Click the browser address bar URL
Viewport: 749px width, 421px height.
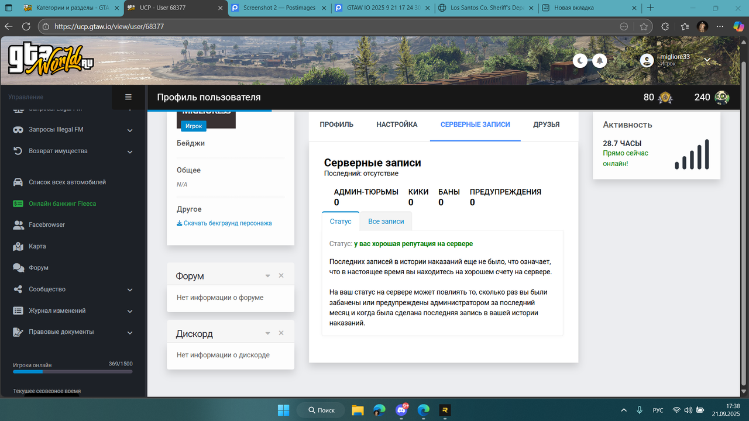tap(109, 26)
